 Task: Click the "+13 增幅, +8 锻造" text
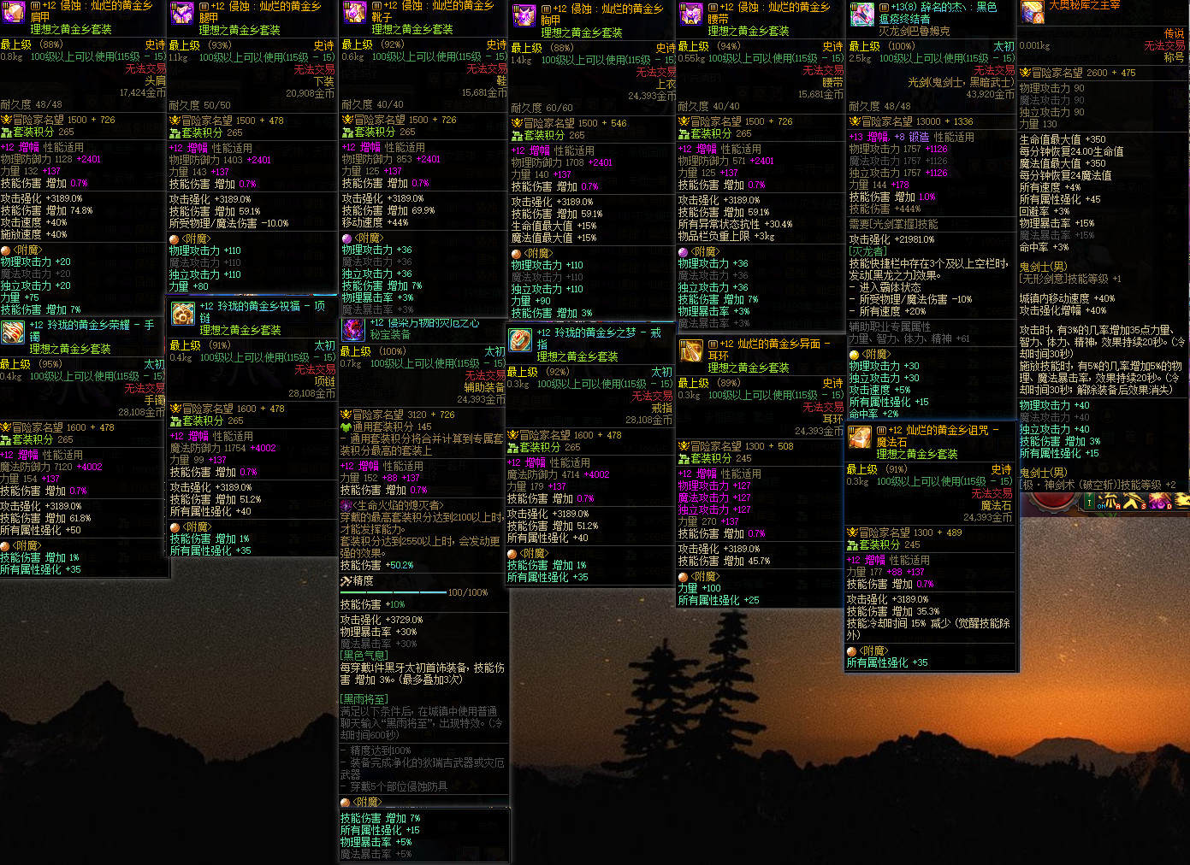[889, 137]
